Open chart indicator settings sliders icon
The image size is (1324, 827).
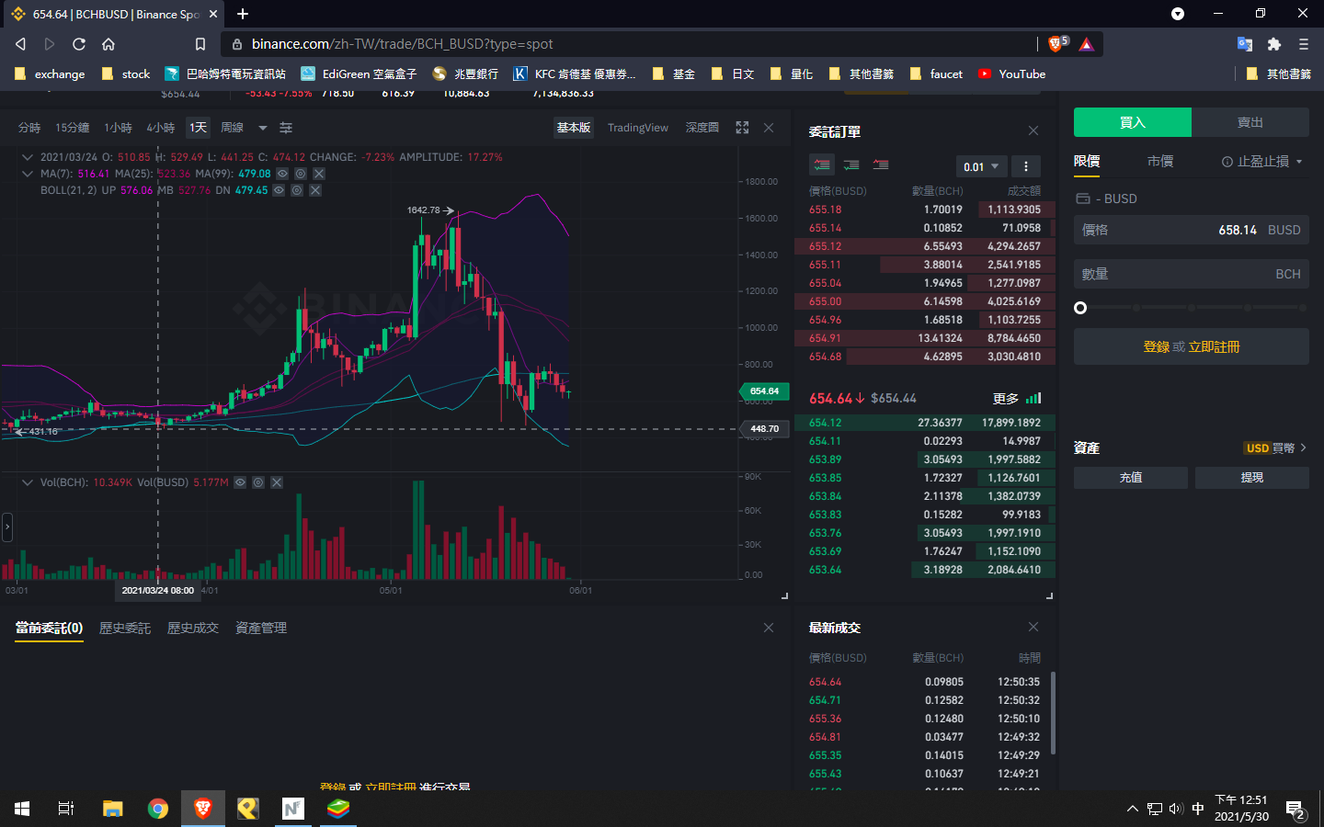286,128
